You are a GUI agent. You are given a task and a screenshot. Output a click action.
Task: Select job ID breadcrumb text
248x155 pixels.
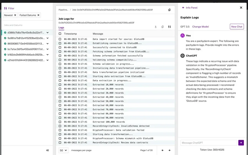coord(112,10)
